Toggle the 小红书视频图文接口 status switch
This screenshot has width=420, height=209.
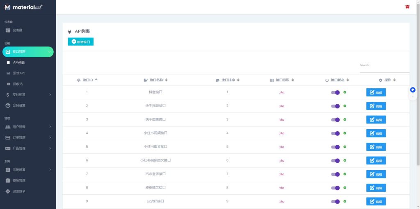tap(336, 161)
